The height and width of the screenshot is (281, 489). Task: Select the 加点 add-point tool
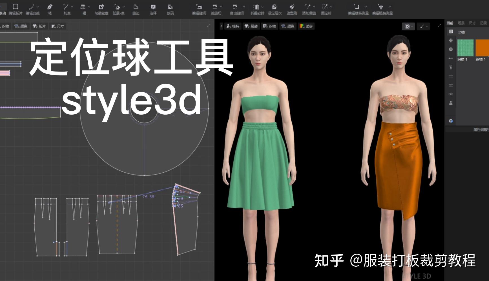[66, 6]
